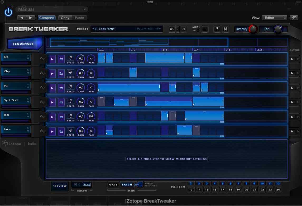Select pattern 24
302x206 pixels.
click(x=278, y=189)
